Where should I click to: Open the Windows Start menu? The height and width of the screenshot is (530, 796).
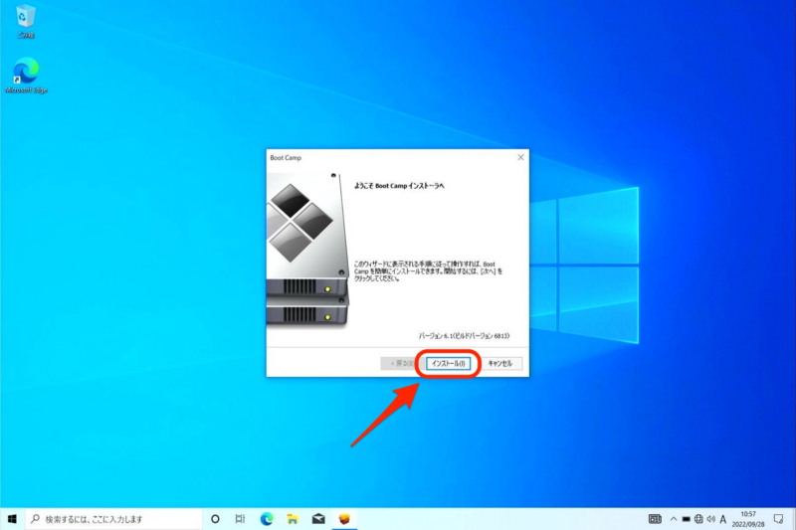tap(12, 519)
